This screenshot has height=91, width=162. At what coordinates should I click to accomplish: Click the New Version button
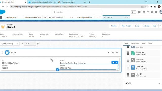click(x=126, y=26)
